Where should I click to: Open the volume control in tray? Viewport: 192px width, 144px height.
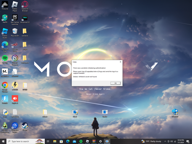172,141
